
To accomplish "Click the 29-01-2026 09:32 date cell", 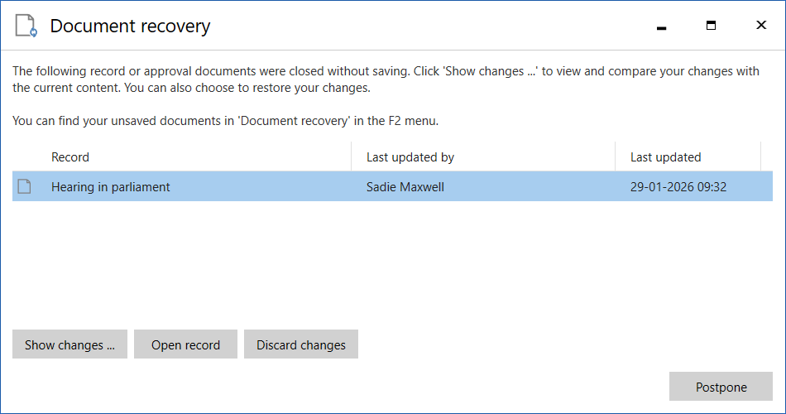I will click(x=678, y=187).
